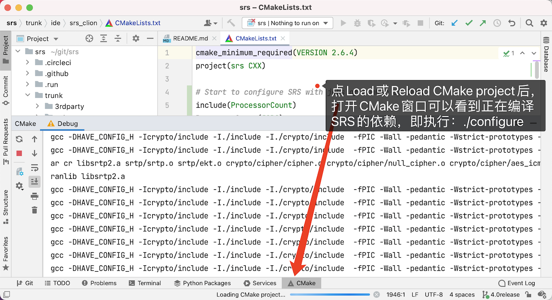Screen dimensions: 552x300
Task: Open the Event Log
Action: point(516,283)
